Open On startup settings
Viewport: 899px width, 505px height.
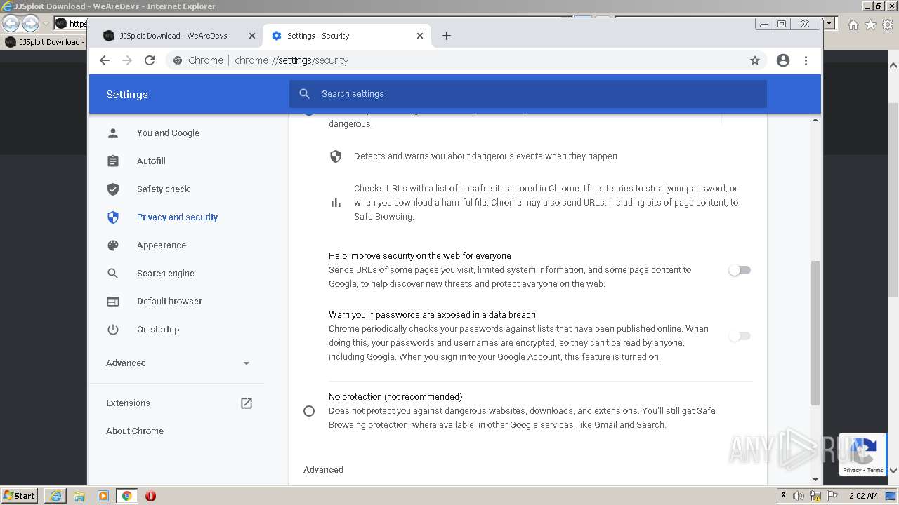pos(157,330)
